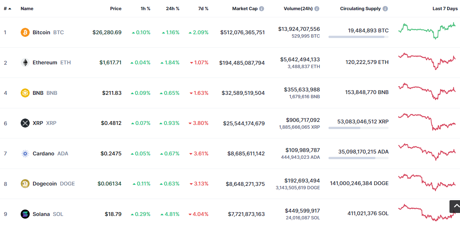Open the Dogecoin name link
460x225 pixels.
point(45,184)
